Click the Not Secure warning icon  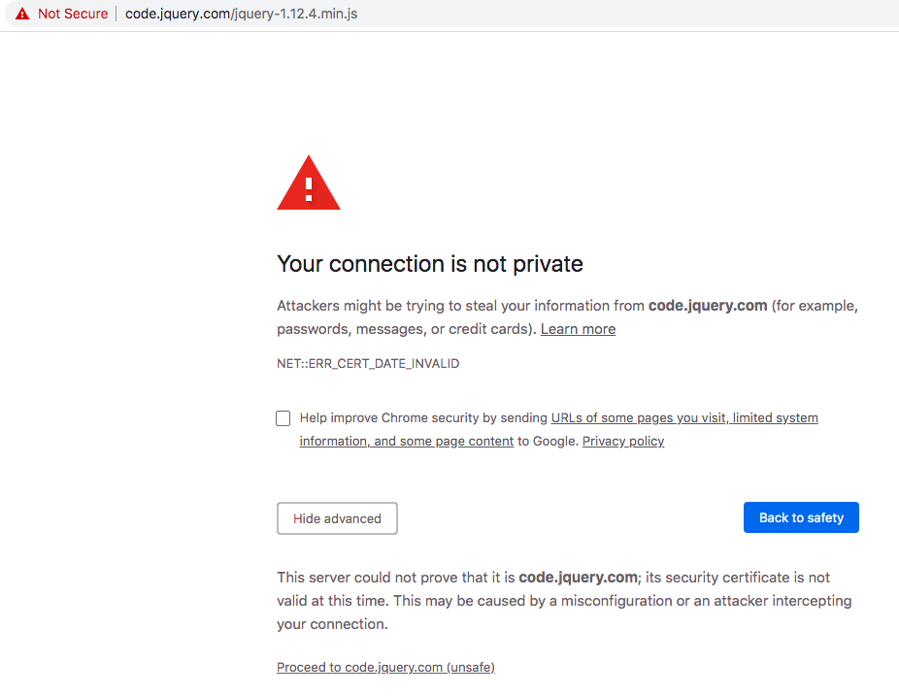point(21,14)
